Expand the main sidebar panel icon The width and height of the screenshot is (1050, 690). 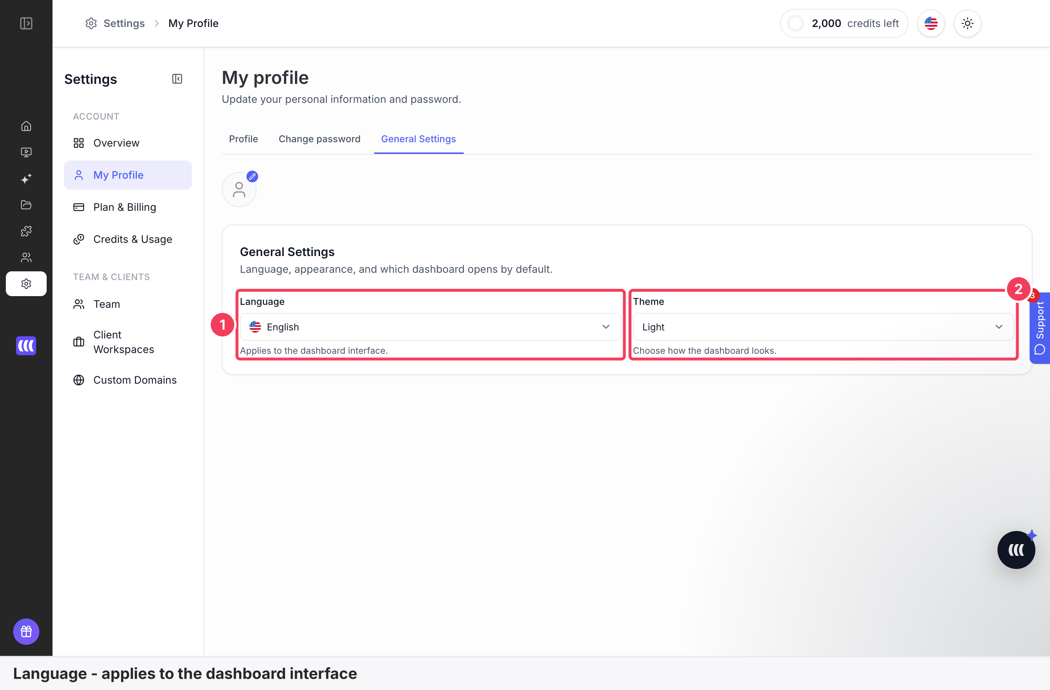pos(26,23)
